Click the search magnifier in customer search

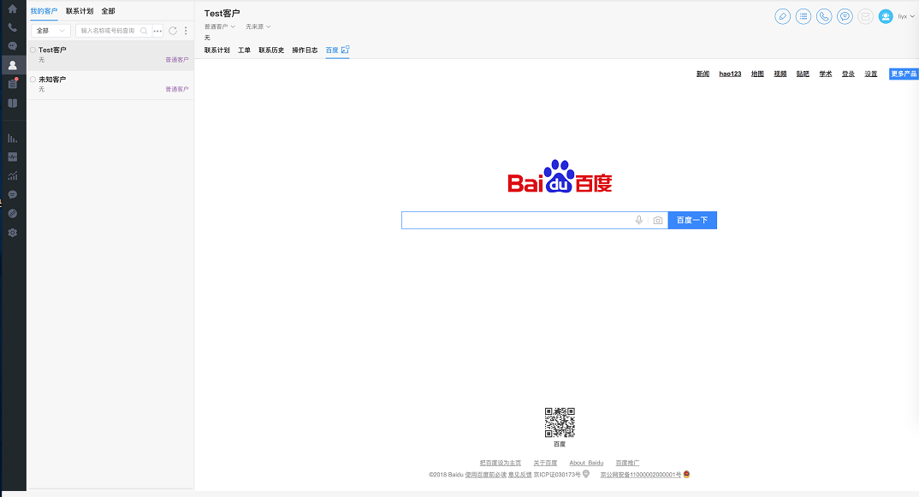click(x=144, y=31)
